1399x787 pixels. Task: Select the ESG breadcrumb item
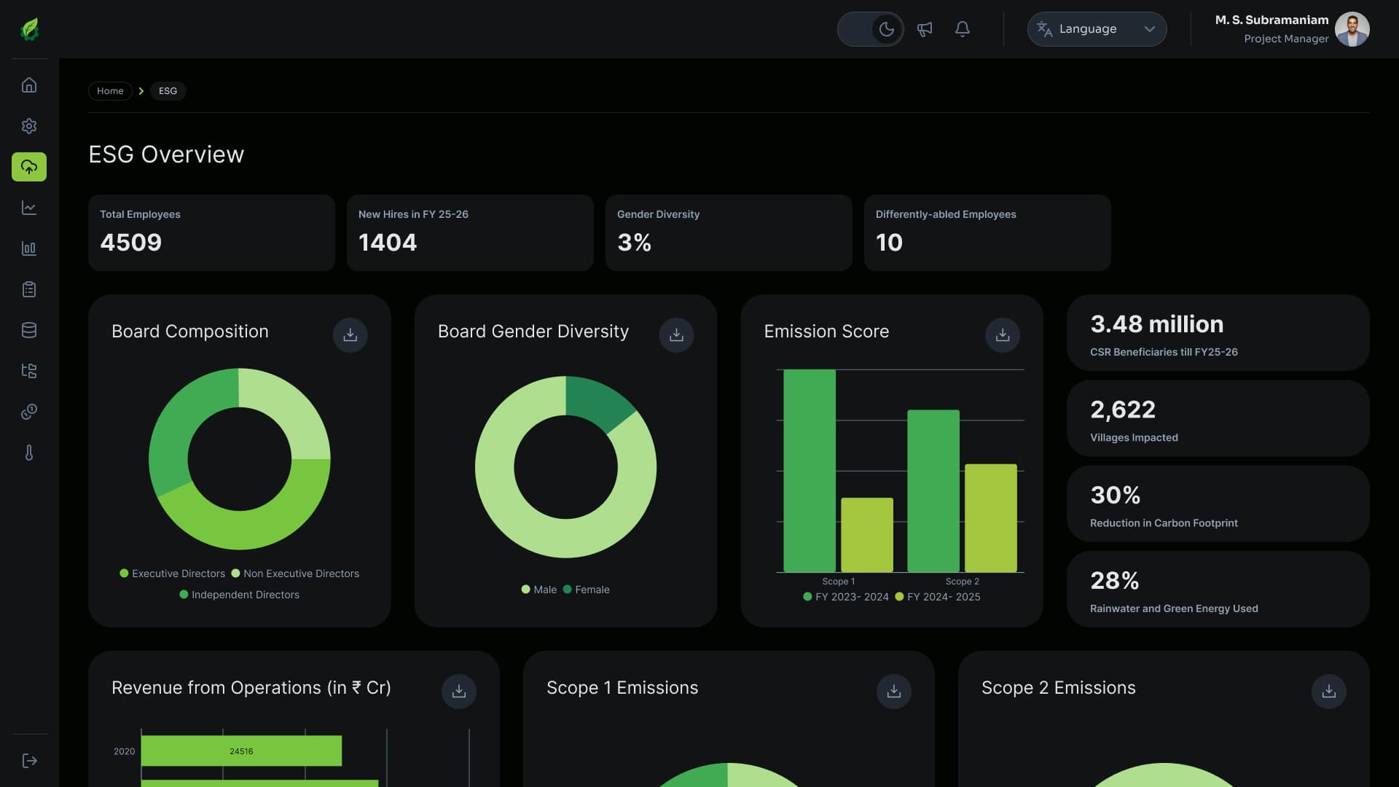[x=168, y=91]
